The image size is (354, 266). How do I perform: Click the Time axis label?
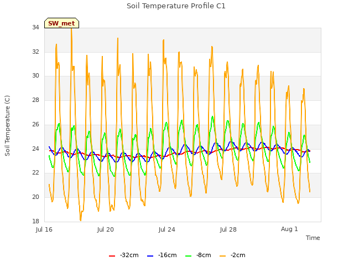pyautogui.click(x=313, y=238)
